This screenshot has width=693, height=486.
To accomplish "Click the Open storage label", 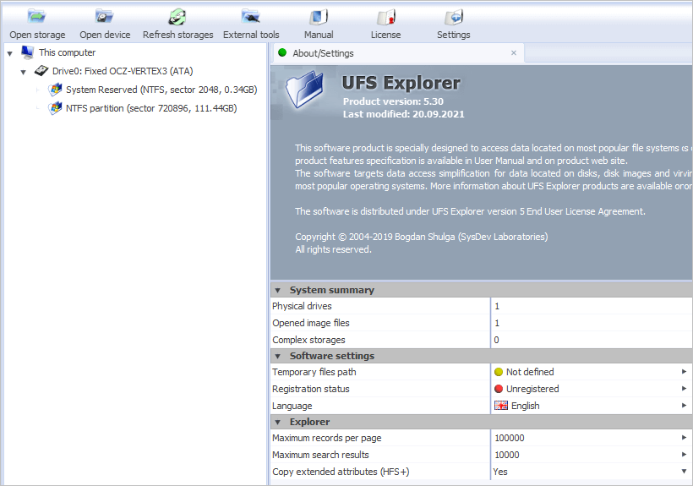I will 37,35.
